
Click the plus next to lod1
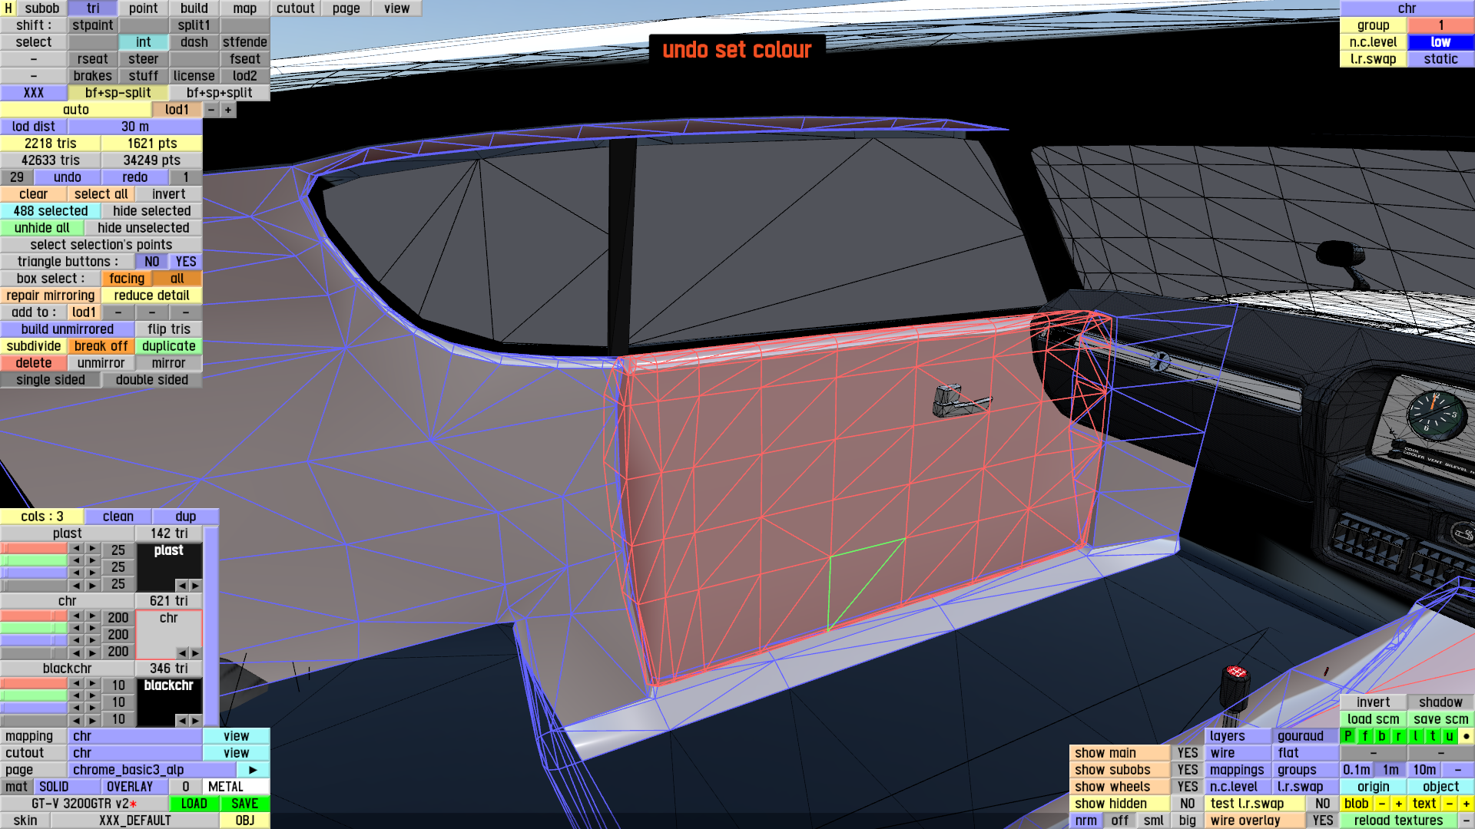228,110
